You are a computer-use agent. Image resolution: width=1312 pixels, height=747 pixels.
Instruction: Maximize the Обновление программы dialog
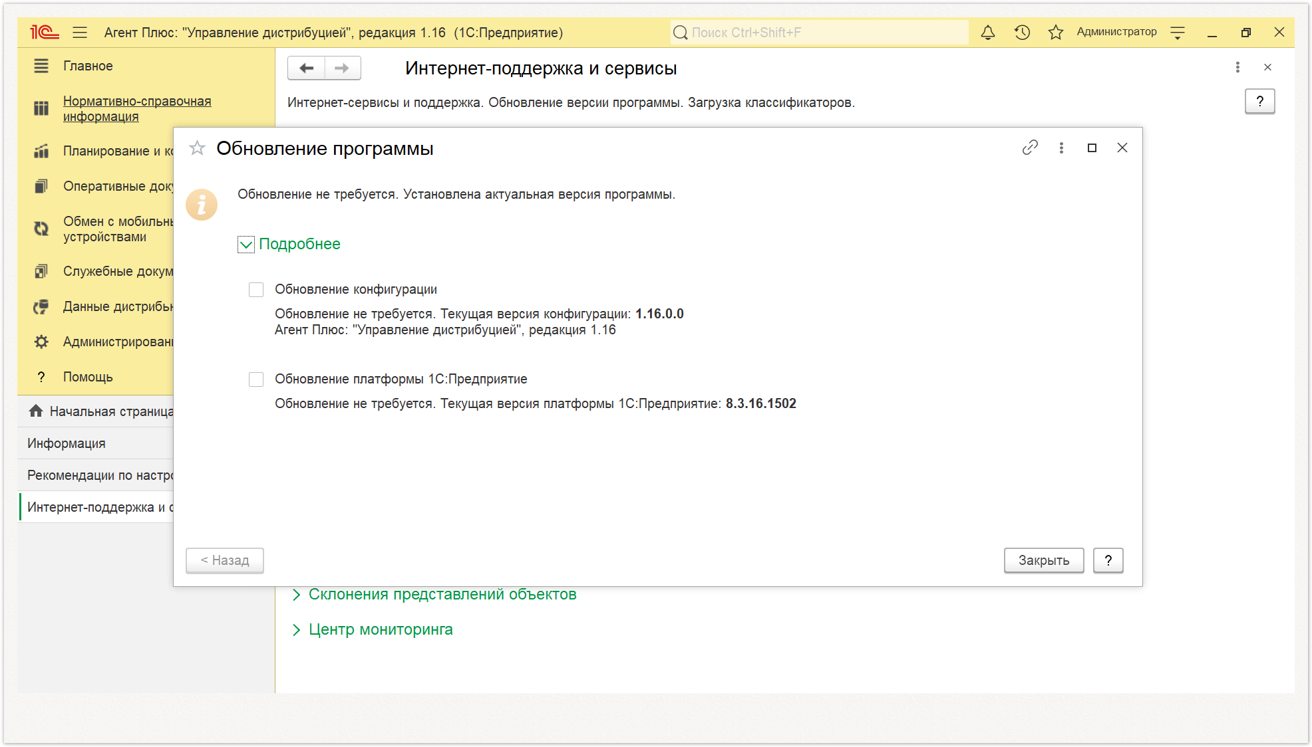pyautogui.click(x=1092, y=148)
